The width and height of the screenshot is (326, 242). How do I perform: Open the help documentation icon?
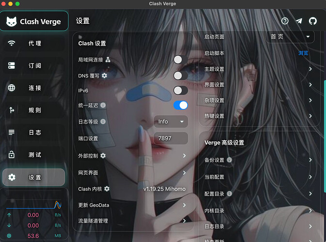coord(285,21)
